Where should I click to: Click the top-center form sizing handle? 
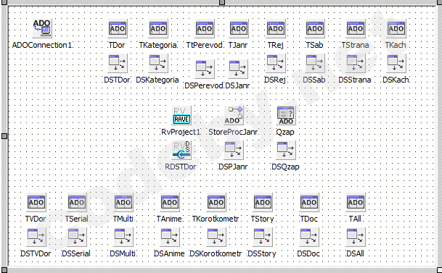222,2
